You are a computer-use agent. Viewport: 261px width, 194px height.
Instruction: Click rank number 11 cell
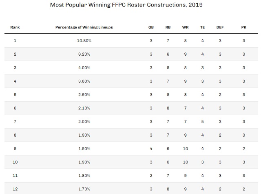click(15, 176)
